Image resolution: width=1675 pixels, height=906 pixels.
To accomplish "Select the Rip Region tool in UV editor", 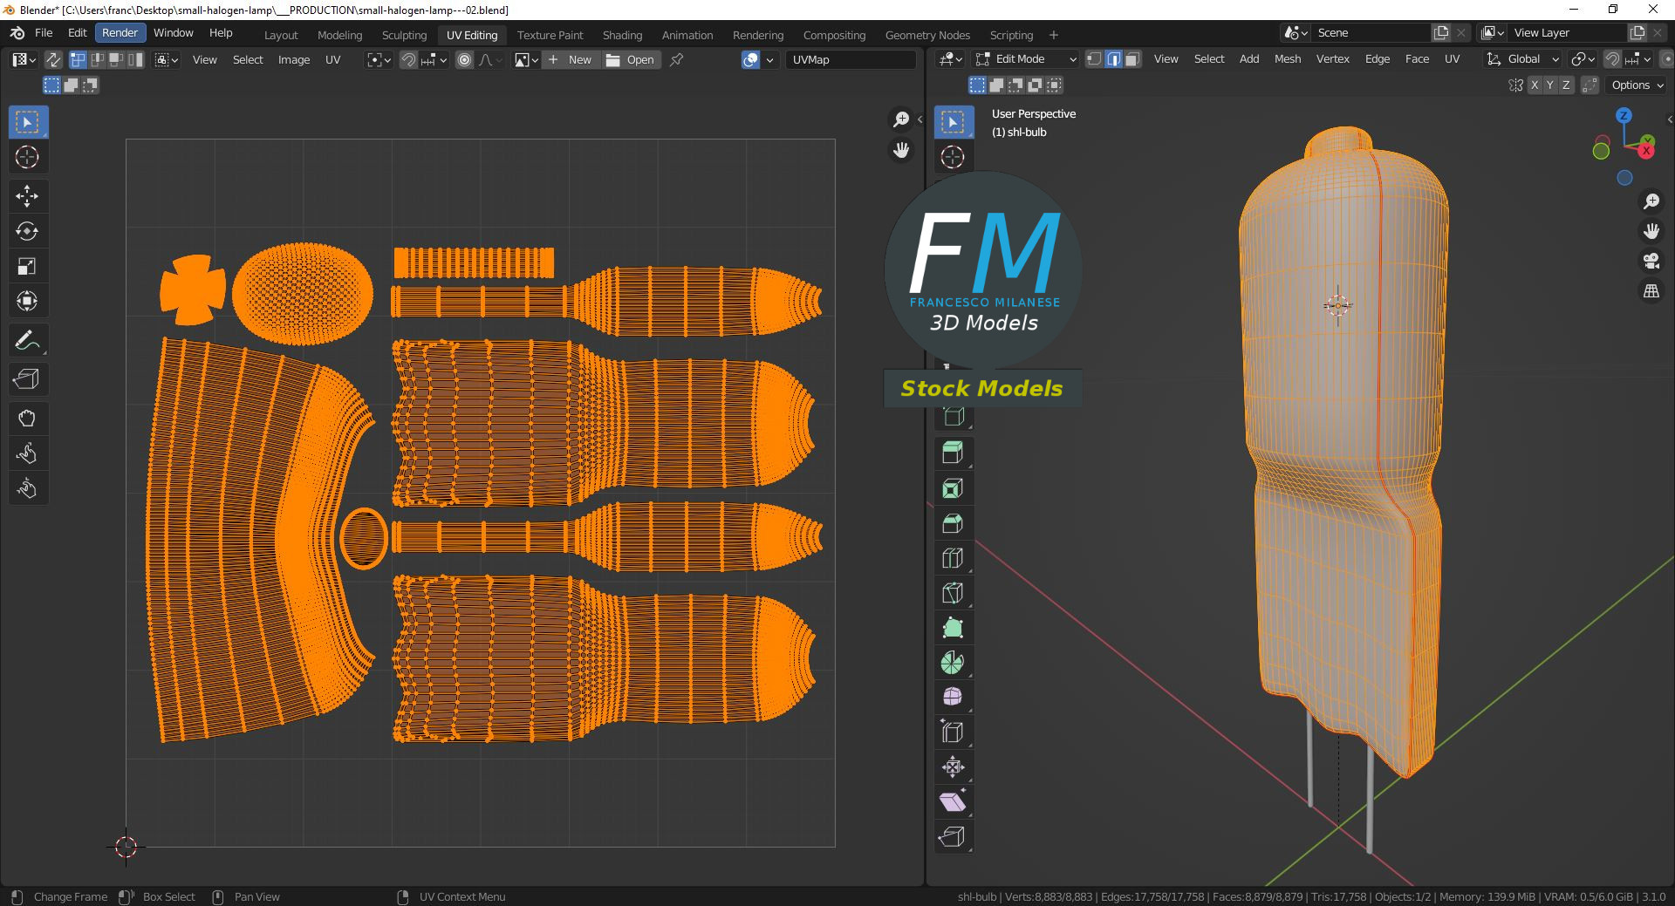I will (27, 379).
